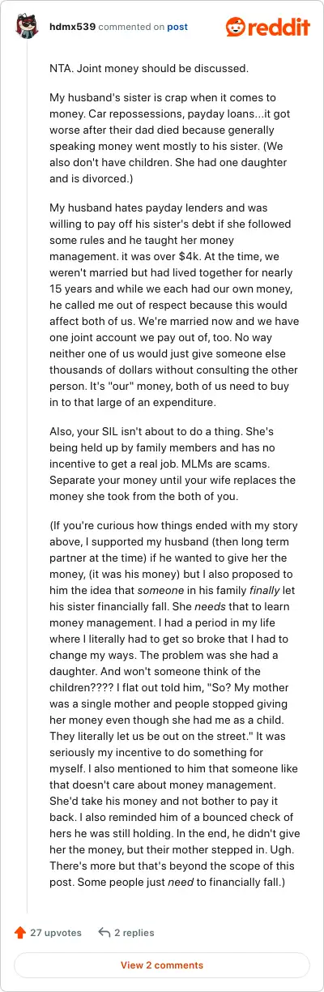
Task: Click the Reddit Snoo logo icon
Action: [x=237, y=26]
